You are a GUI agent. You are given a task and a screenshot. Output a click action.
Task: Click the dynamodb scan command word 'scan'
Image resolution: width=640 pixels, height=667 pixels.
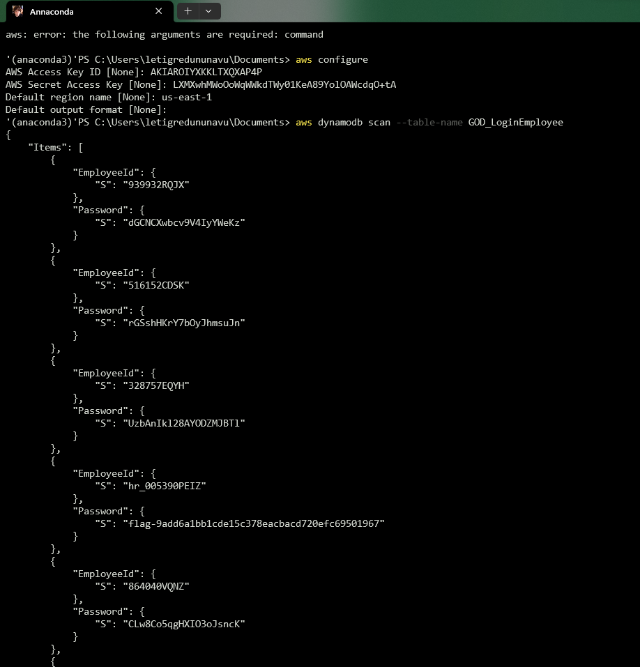pyautogui.click(x=379, y=123)
